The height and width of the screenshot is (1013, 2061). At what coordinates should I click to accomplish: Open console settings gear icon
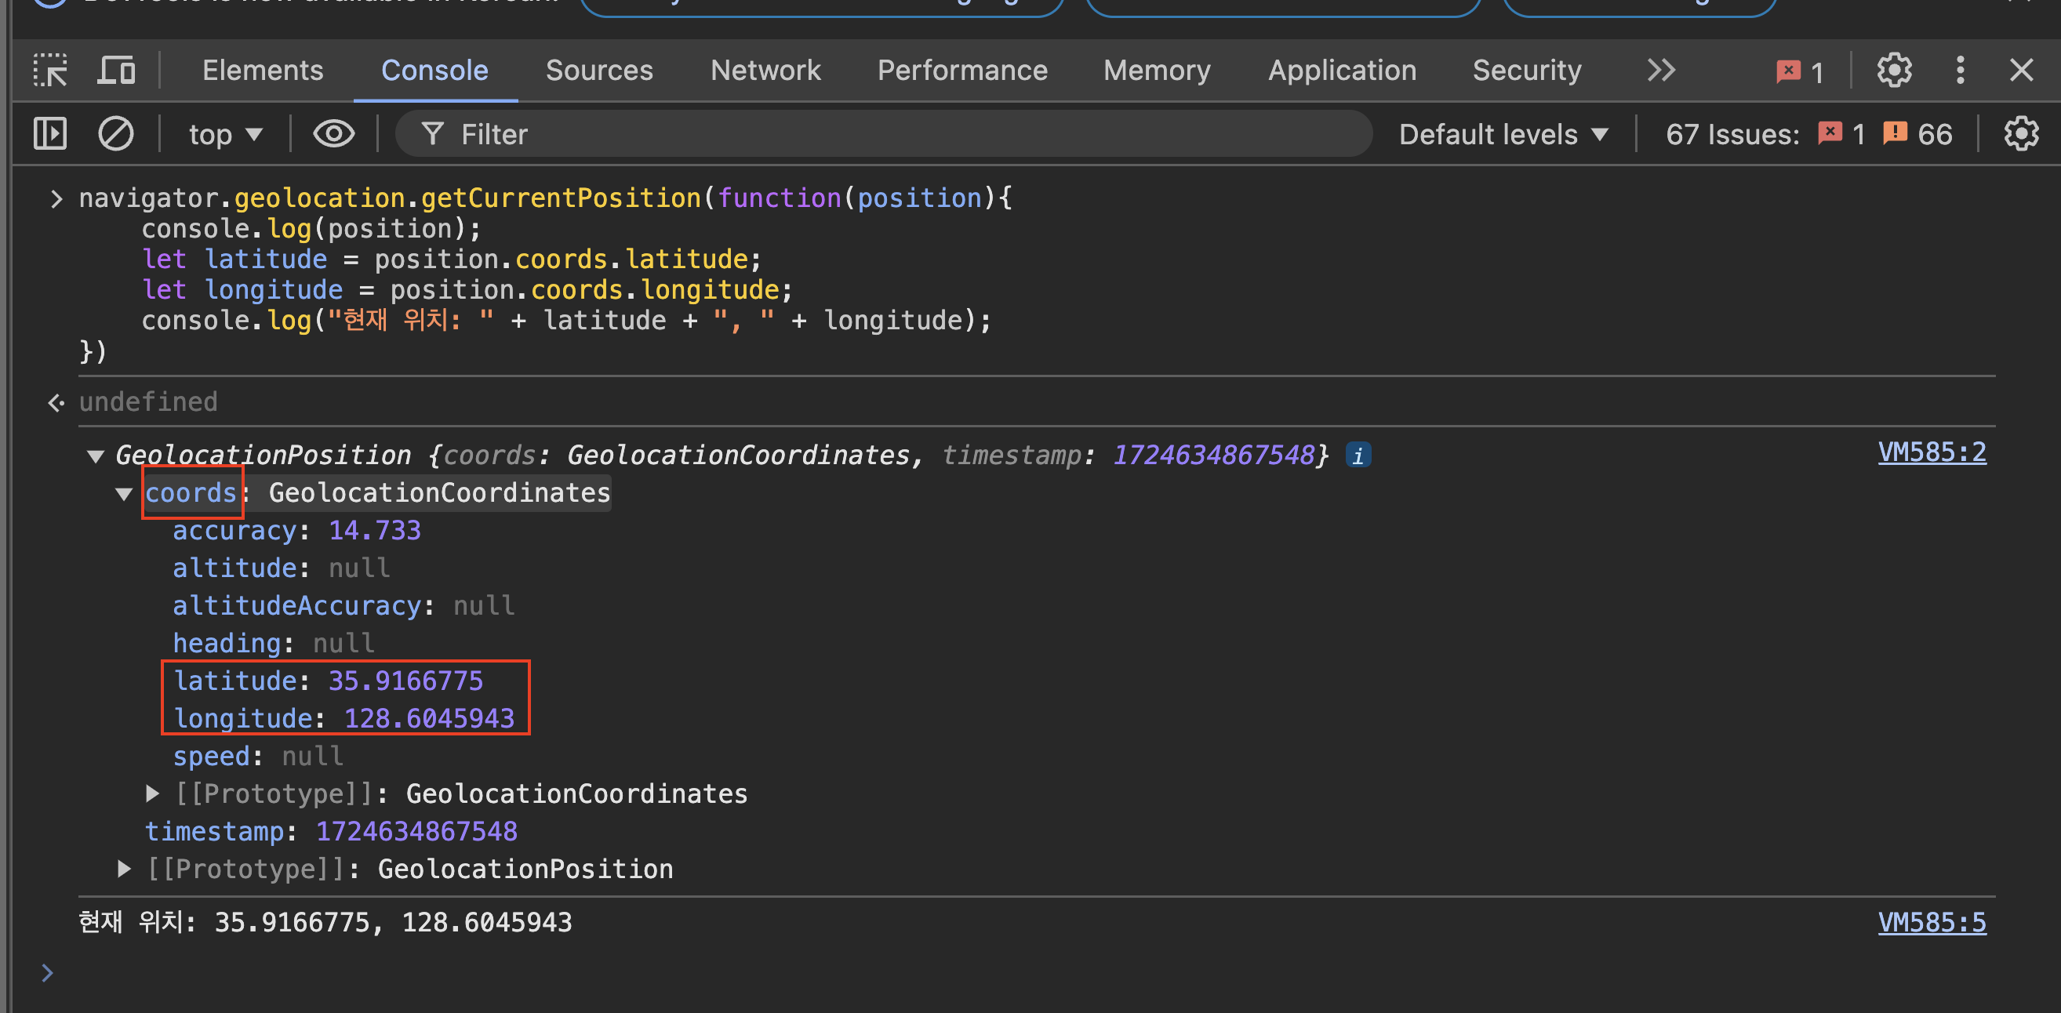click(2021, 133)
